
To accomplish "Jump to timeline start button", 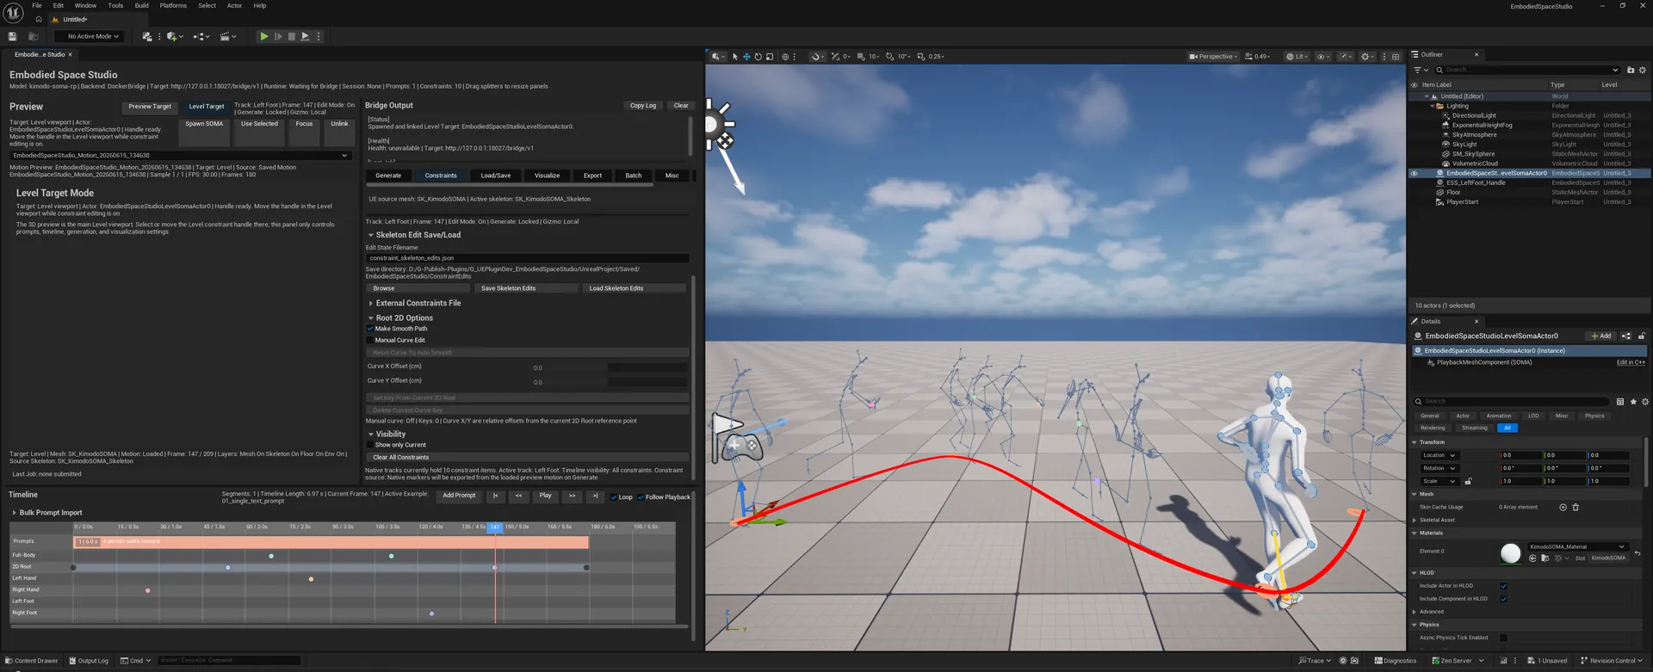I will pyautogui.click(x=495, y=496).
